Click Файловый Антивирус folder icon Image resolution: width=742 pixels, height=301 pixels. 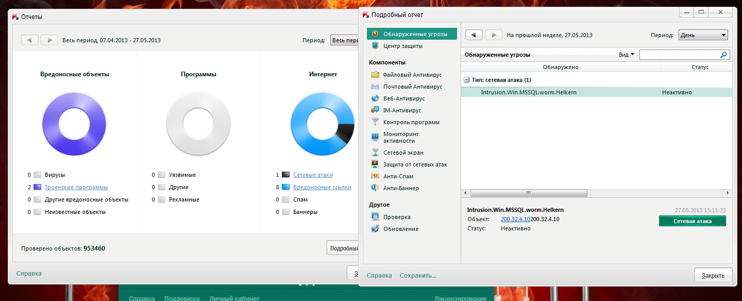point(375,75)
